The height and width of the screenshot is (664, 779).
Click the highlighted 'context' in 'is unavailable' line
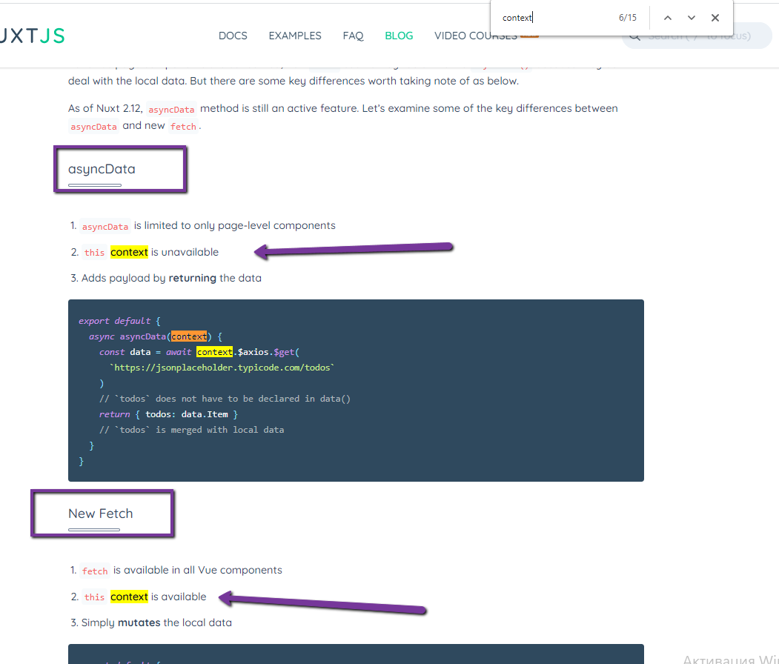(129, 252)
